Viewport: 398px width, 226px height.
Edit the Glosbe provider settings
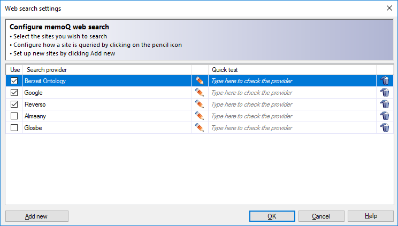(200, 128)
